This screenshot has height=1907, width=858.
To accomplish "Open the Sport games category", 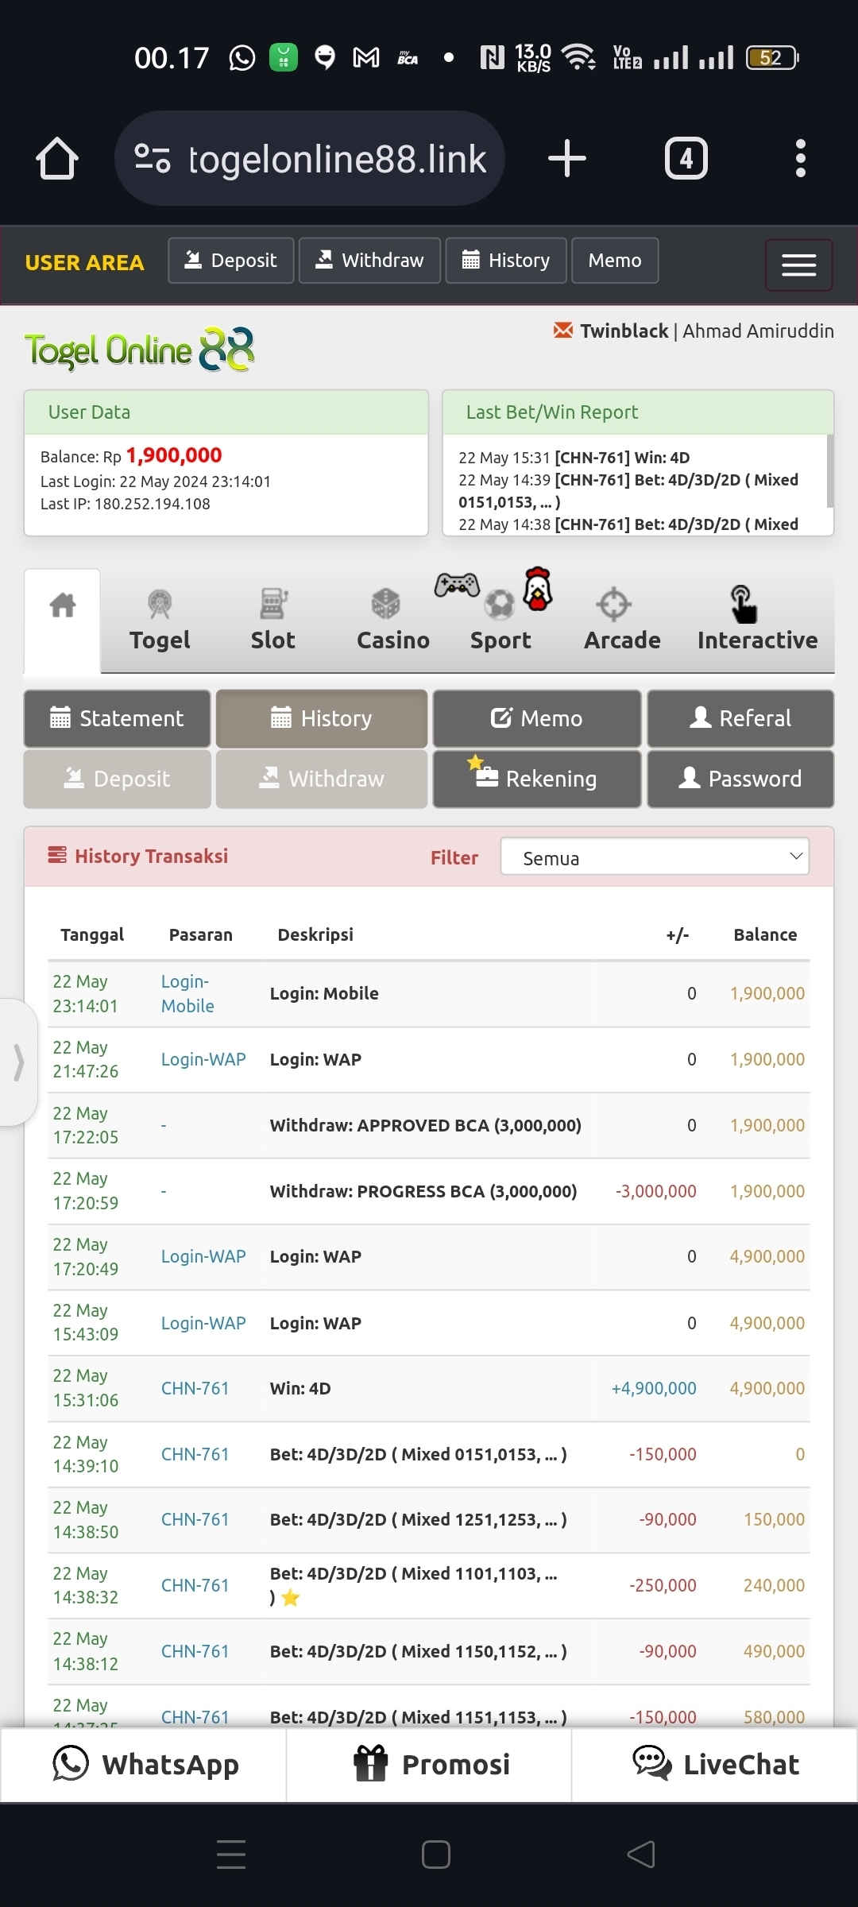I will 500,621.
